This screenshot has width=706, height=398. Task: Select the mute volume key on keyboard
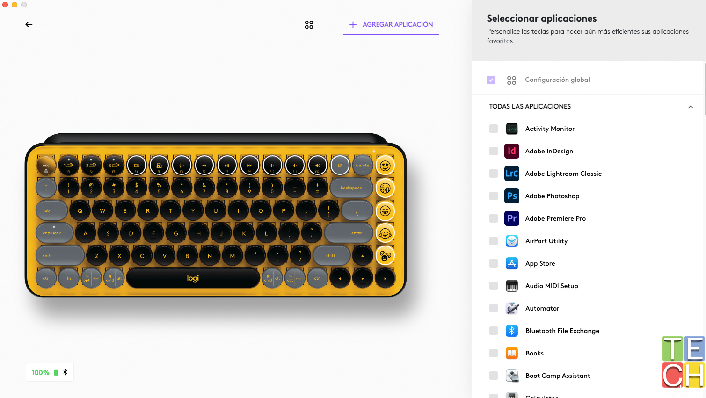[272, 165]
